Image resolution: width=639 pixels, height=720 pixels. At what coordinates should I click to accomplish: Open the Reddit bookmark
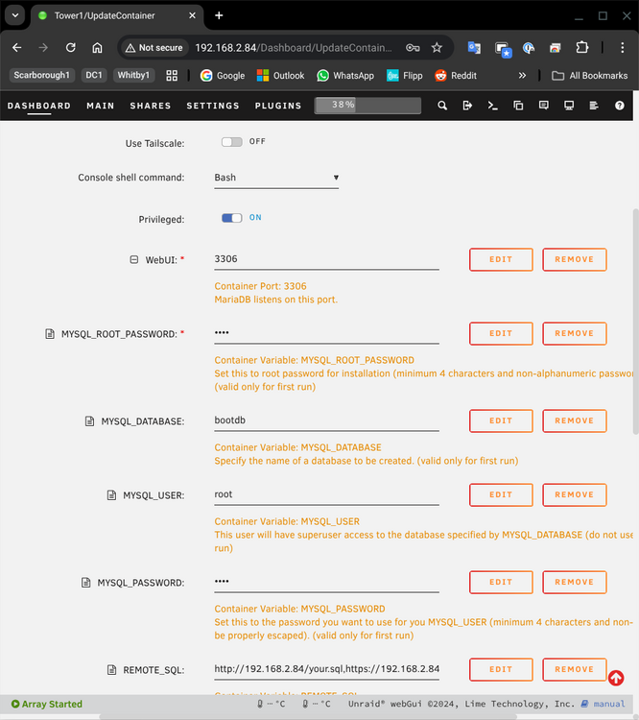pos(456,75)
